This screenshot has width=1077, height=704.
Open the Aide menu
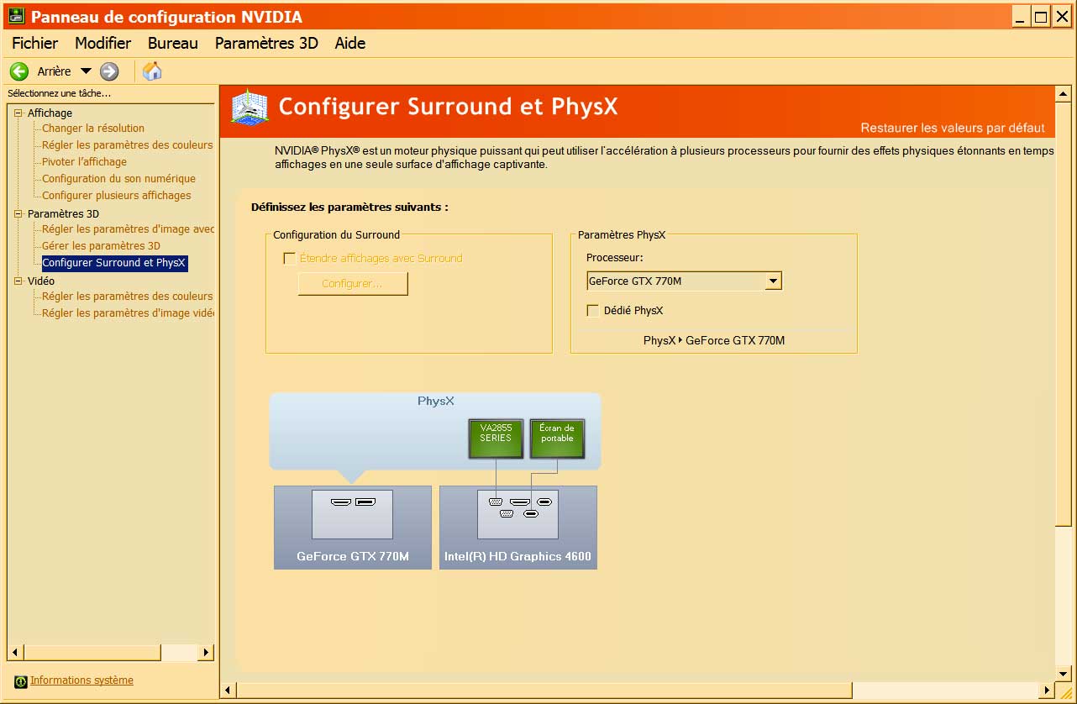coord(350,43)
